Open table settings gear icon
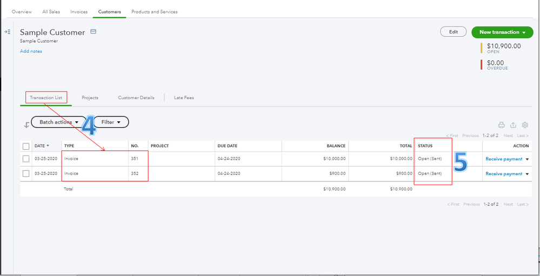Viewport: 540px width, 276px height. (x=525, y=125)
